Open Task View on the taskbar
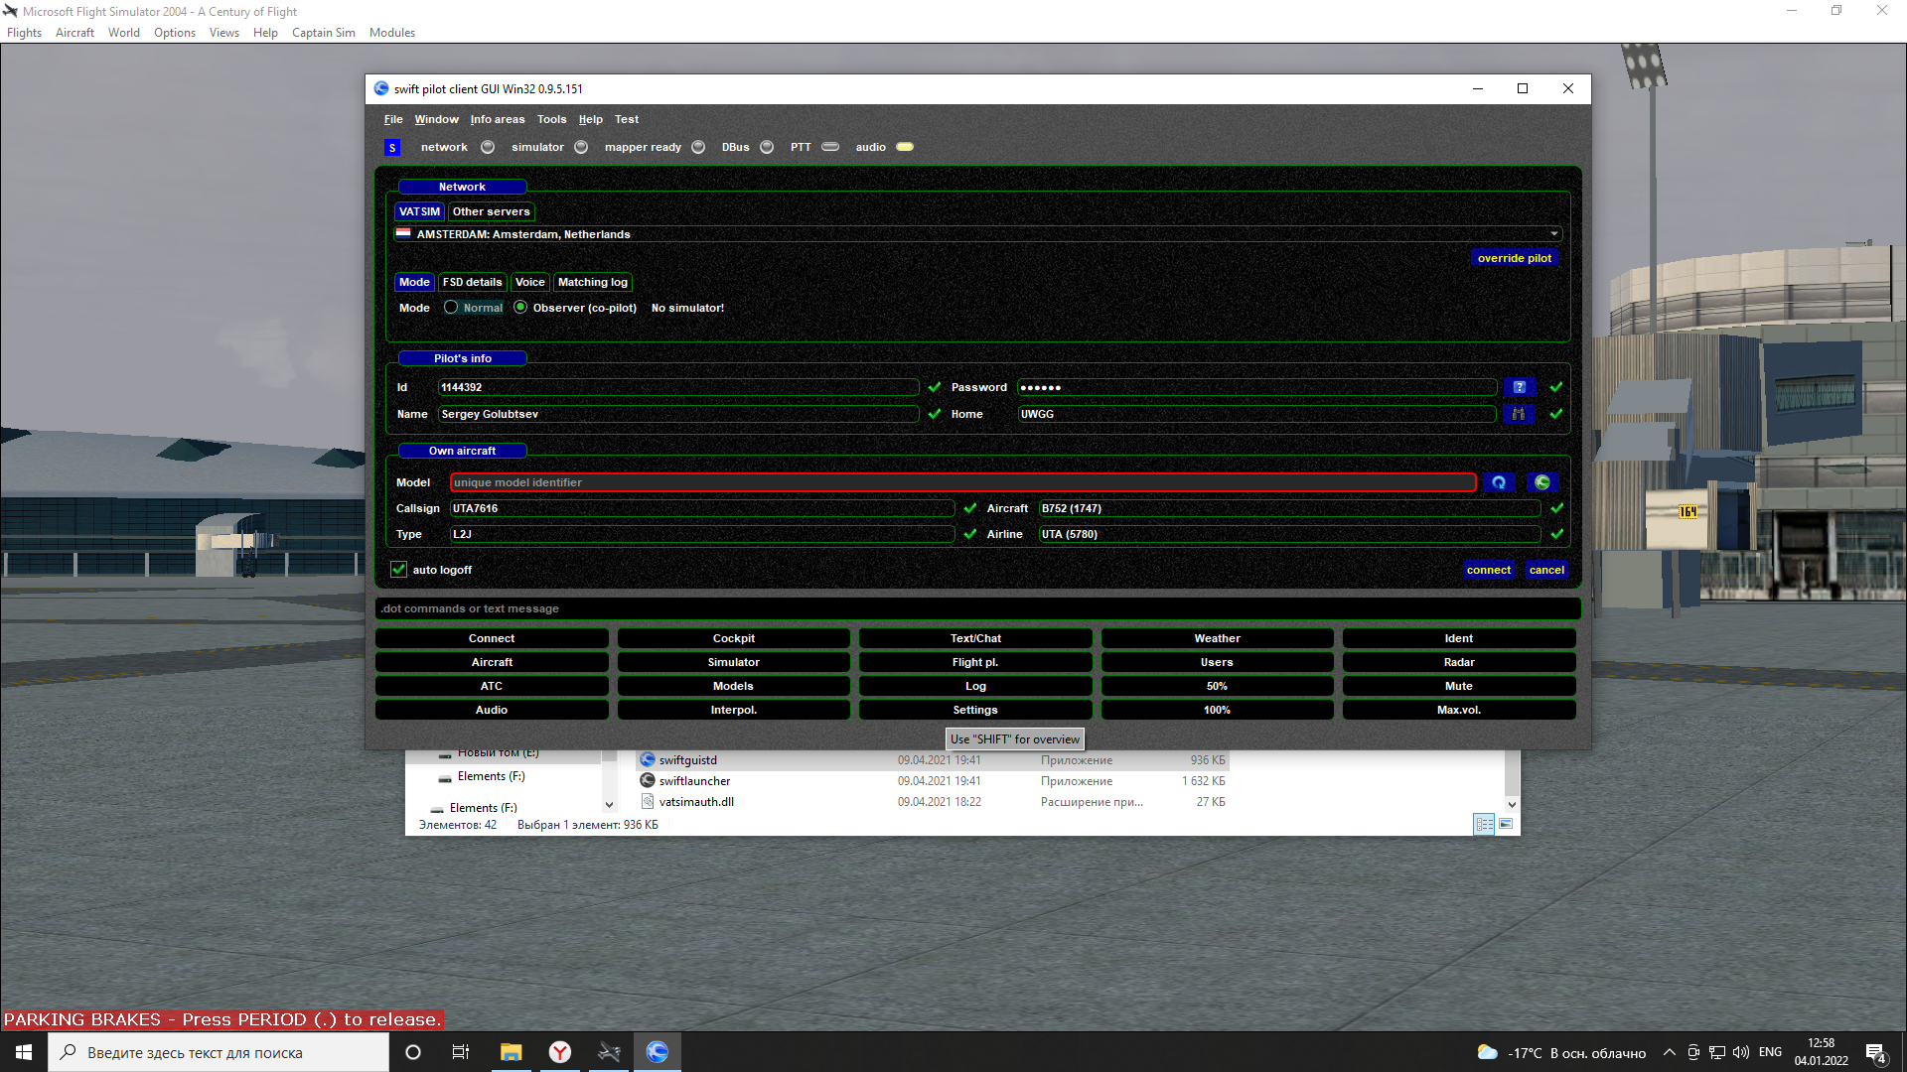This screenshot has width=1907, height=1072. click(461, 1052)
